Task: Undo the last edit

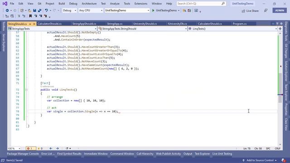Action: pos(46,10)
